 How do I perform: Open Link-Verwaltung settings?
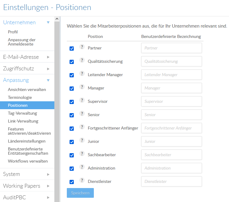coord(23,121)
